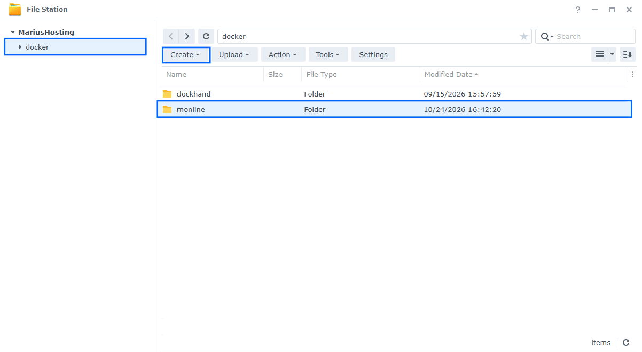
Task: Sort by the File Type column header
Action: coord(322,75)
